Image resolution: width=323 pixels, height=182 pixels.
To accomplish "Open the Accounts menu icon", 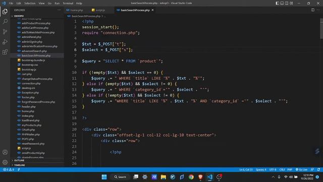I will pos(5,152).
